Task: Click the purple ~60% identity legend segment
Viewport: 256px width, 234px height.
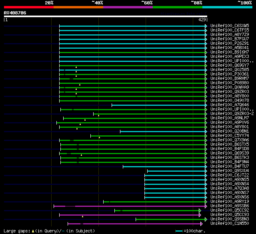Action: [x=128, y=7]
